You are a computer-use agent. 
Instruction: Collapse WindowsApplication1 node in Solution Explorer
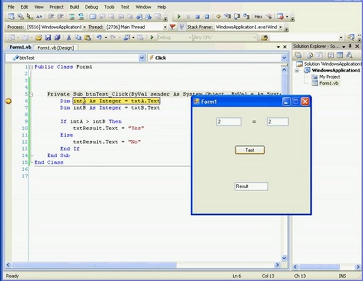click(297, 70)
